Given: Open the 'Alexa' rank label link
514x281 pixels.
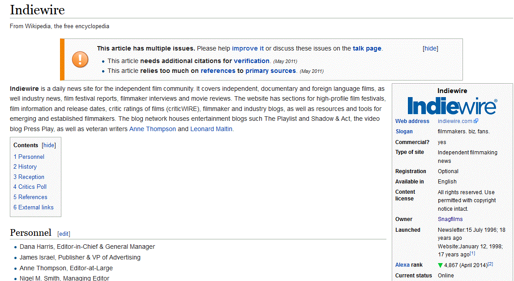Looking at the screenshot, I should [x=402, y=264].
